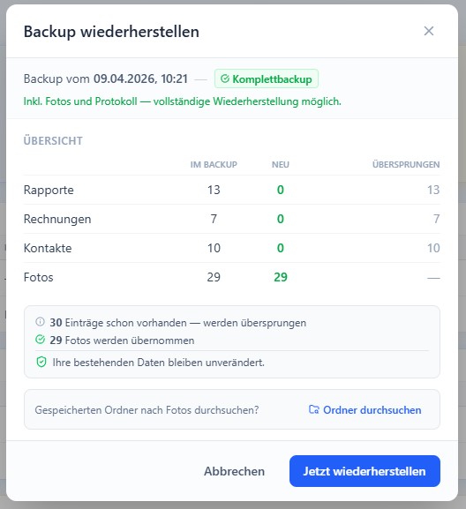This screenshot has width=466, height=509.
Task: Click Kontakte Neu value 0
Action: 281,248
